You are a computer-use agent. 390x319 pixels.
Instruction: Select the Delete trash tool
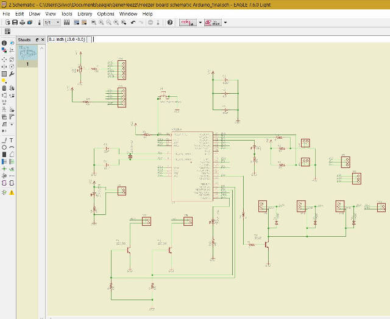click(4, 88)
